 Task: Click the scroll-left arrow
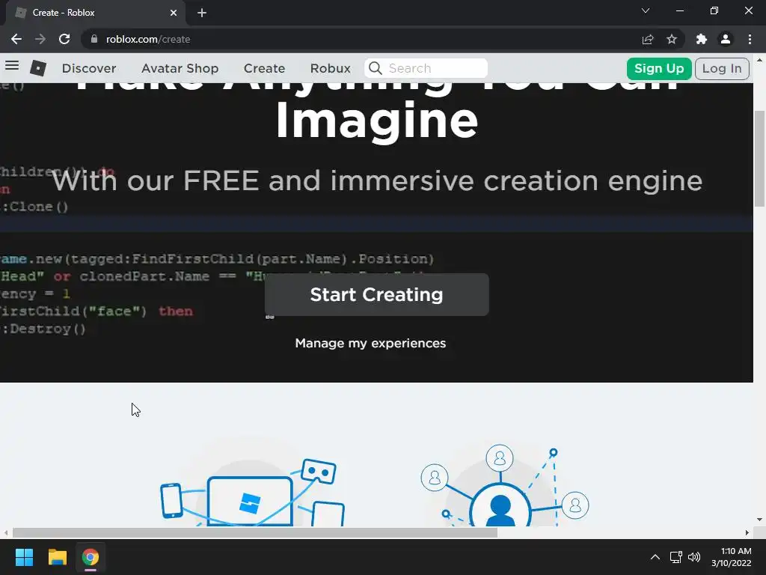click(x=6, y=532)
